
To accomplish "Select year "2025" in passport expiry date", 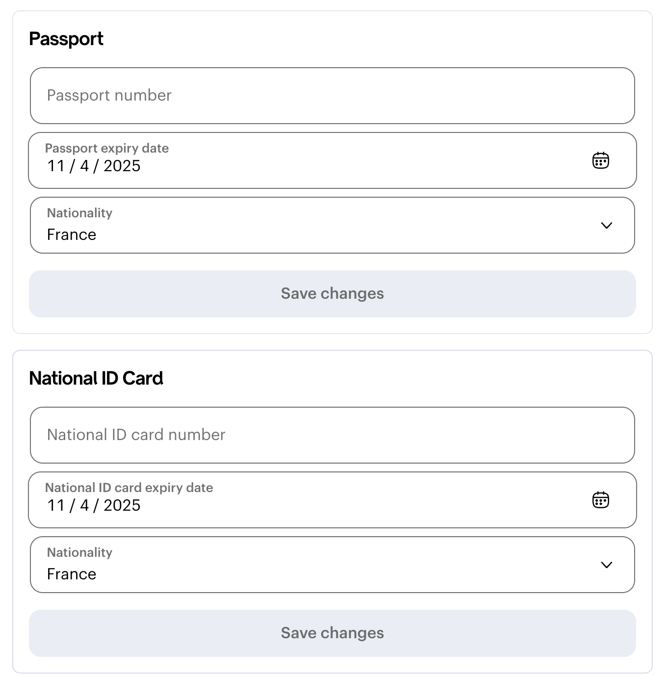I will pyautogui.click(x=122, y=166).
